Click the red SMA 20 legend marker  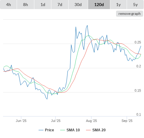(x=88, y=130)
